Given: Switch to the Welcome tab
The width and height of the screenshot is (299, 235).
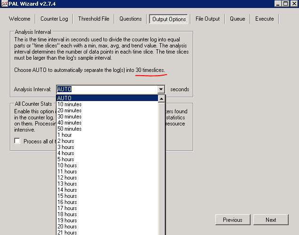Looking at the screenshot, I should pyautogui.click(x=19, y=19).
